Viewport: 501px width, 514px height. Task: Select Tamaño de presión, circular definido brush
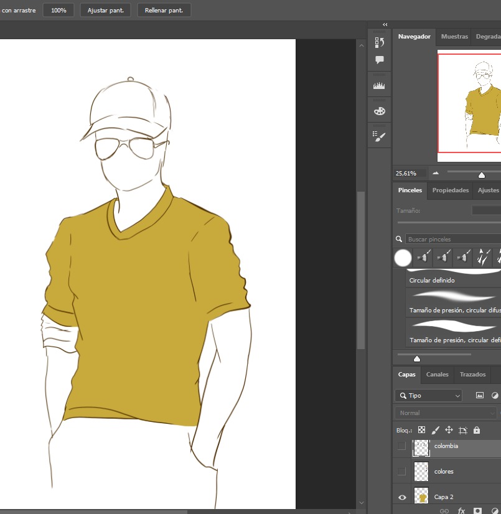click(x=453, y=332)
